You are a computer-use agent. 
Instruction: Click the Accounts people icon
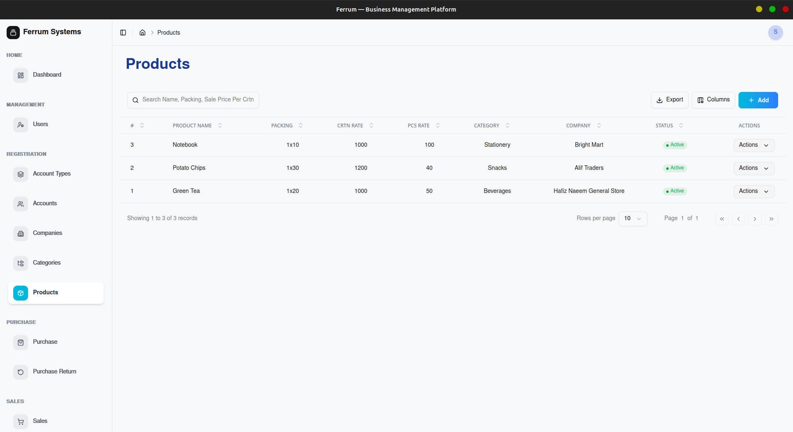(21, 204)
